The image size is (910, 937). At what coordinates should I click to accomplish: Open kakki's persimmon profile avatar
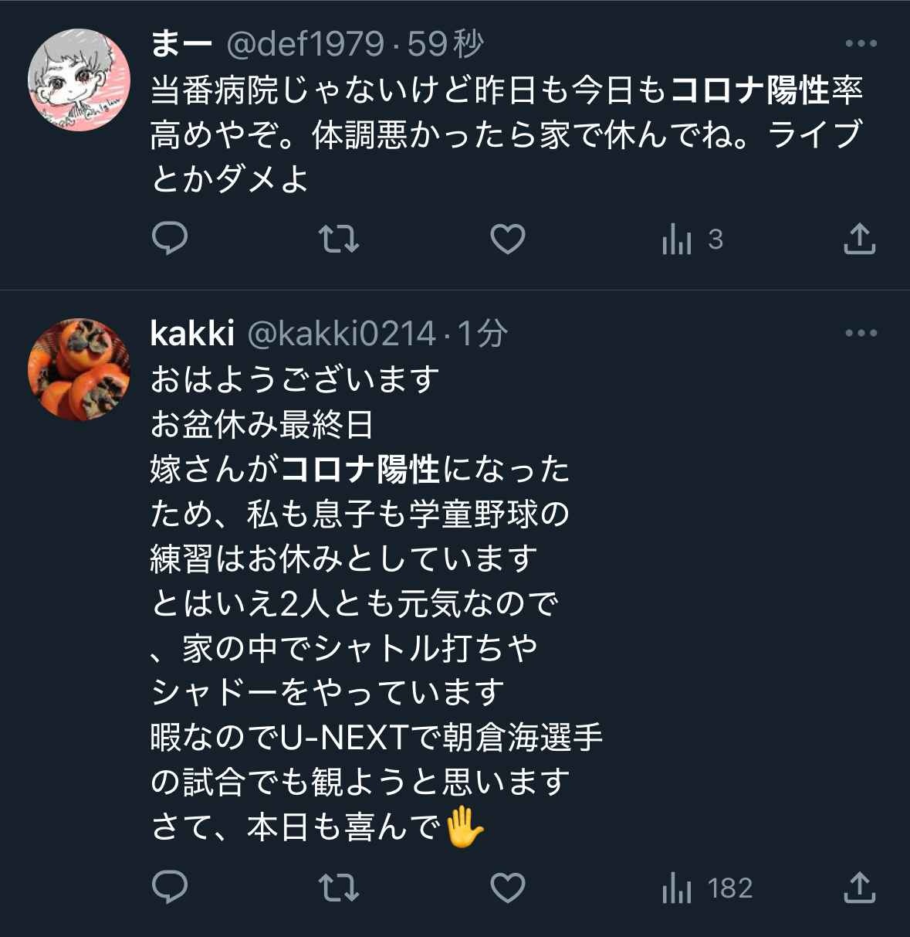(x=79, y=370)
